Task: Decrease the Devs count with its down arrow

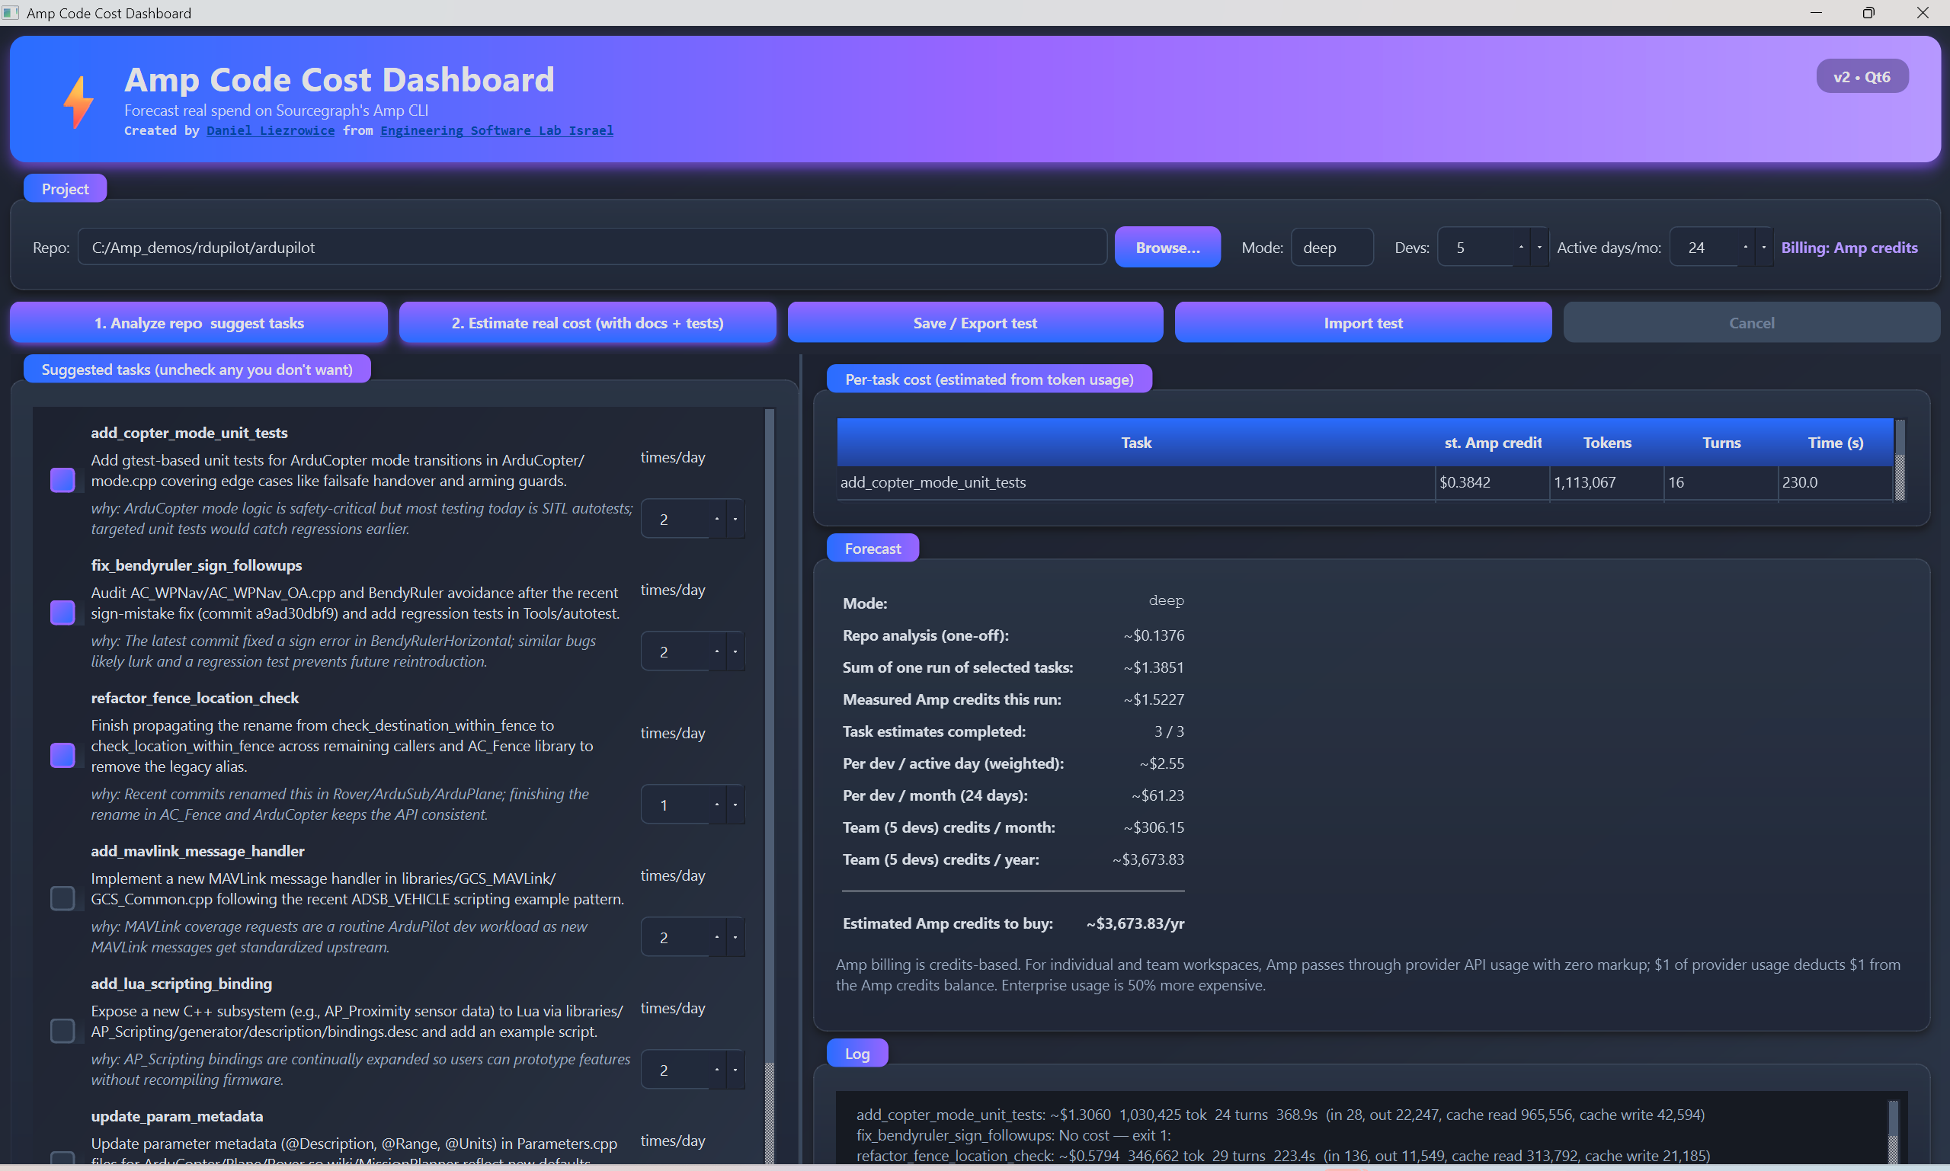Action: click(1539, 248)
